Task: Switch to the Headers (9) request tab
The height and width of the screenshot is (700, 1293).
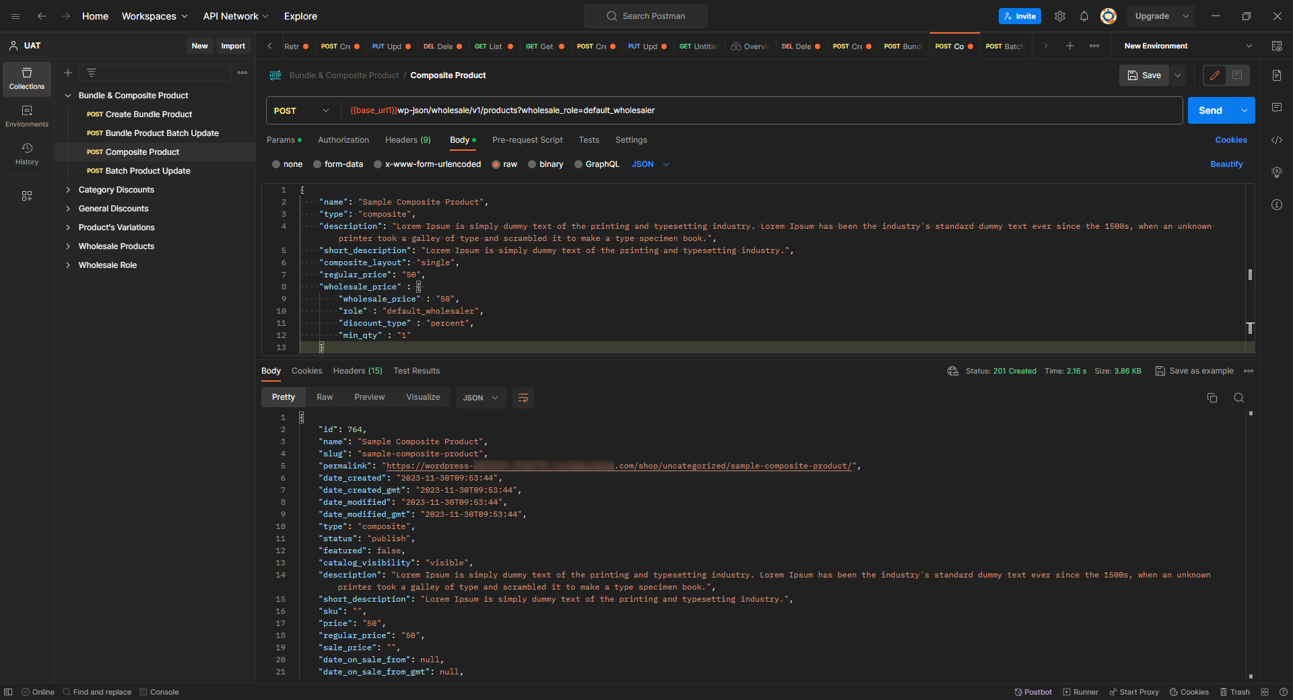Action: point(408,140)
